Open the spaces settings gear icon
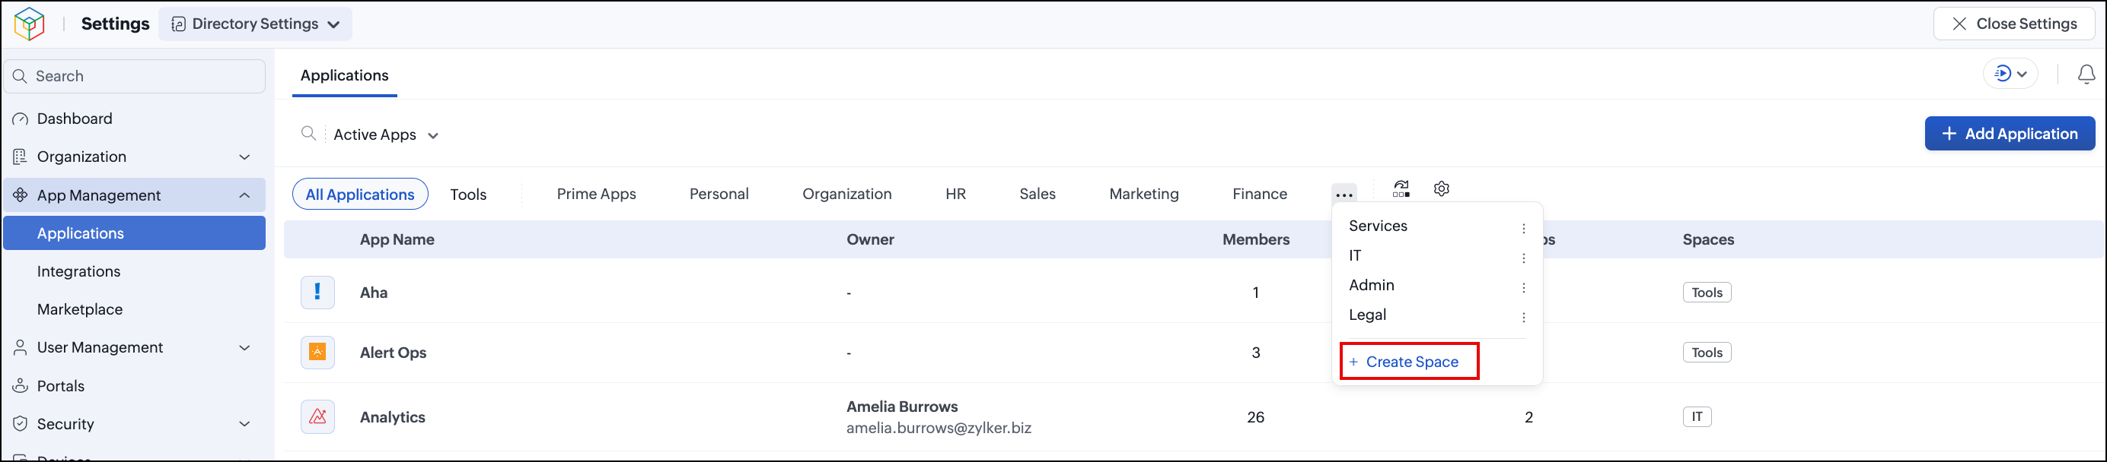The height and width of the screenshot is (462, 2107). [1442, 188]
